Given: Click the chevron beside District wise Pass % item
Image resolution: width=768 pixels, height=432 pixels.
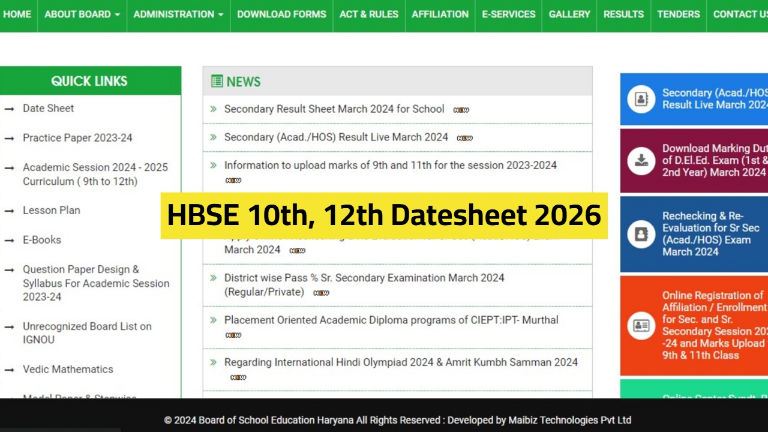Looking at the screenshot, I should (x=214, y=278).
